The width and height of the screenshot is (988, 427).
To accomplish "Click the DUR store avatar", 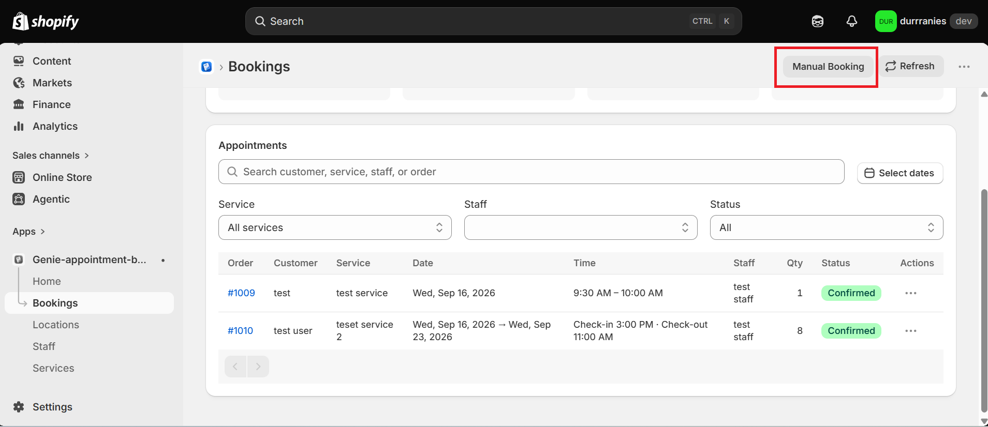I will (x=886, y=21).
